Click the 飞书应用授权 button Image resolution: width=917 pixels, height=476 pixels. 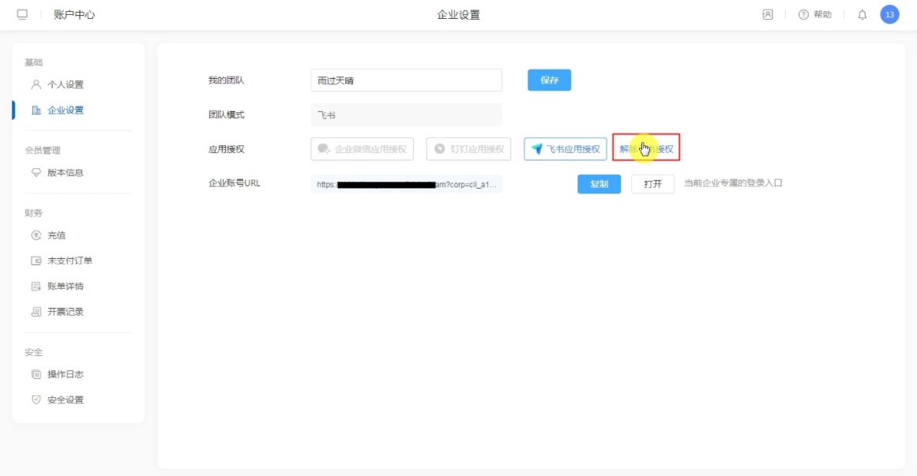565,148
